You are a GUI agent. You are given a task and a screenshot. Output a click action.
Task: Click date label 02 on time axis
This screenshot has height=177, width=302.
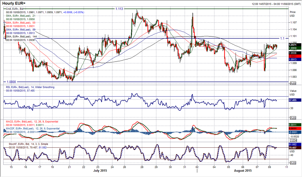[197, 167]
